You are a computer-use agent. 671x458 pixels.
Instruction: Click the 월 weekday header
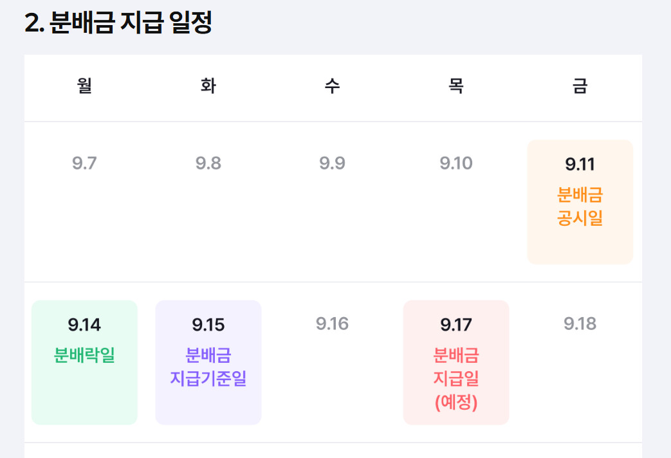(84, 86)
